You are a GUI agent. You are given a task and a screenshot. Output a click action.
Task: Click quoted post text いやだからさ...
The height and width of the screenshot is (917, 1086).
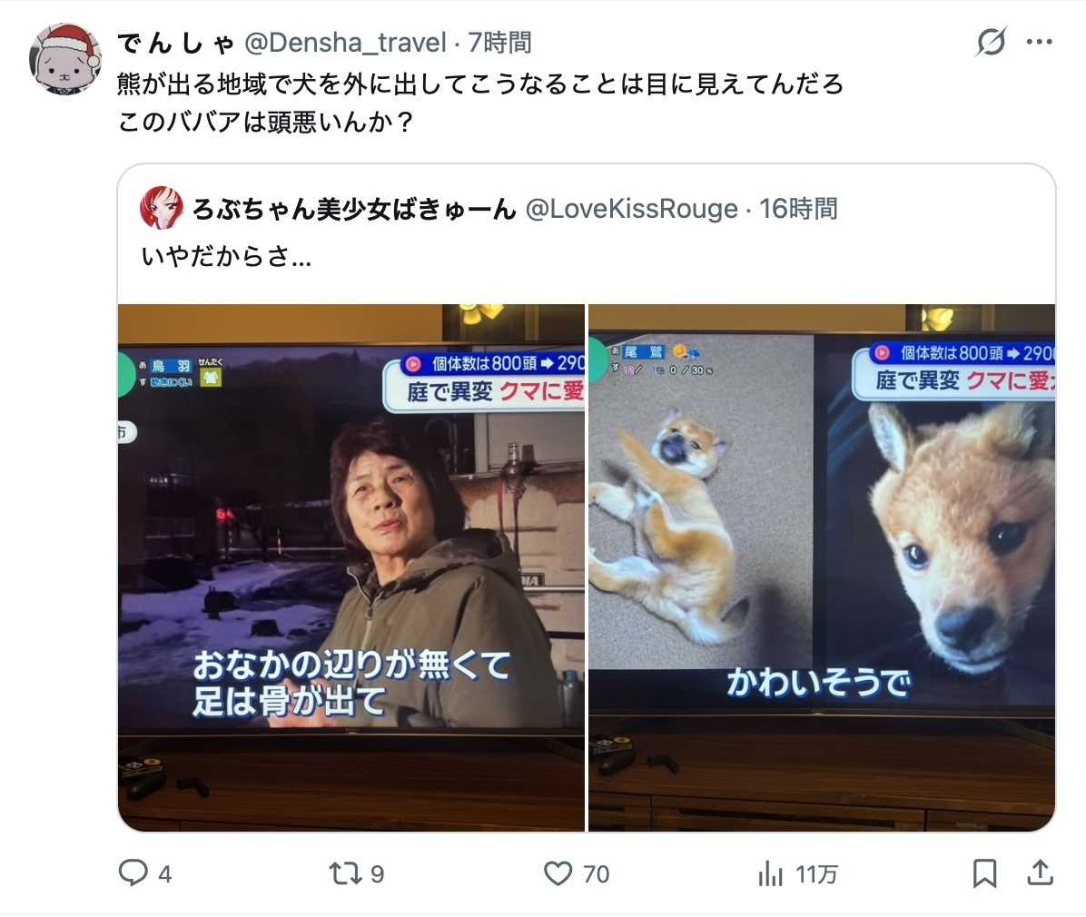click(226, 256)
